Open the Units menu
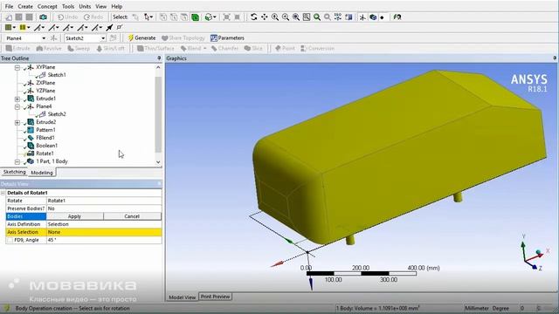 tap(85, 6)
